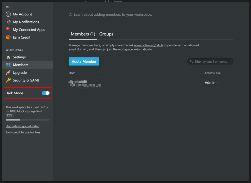Image resolution: width=251 pixels, height=183 pixels.
Task: Open My Account in sidebar
Action: coord(28,14)
